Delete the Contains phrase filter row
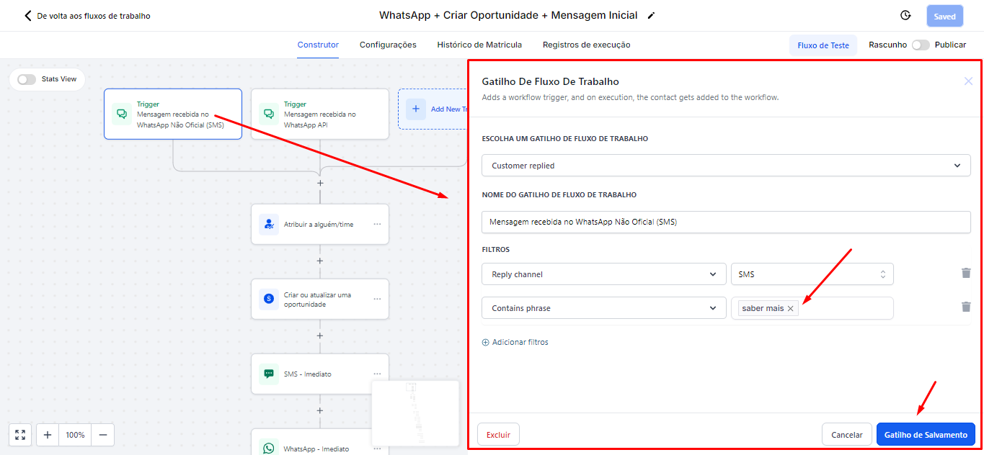984x455 pixels. [x=966, y=307]
